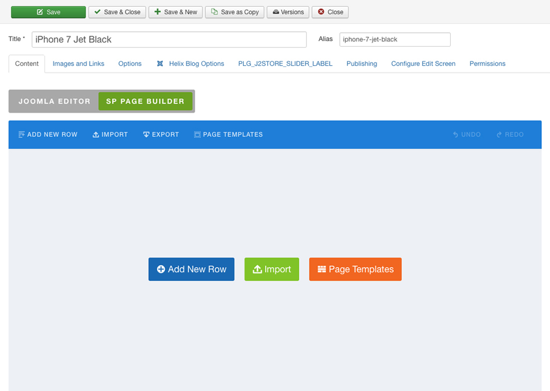
Task: Open the PLG_J2STORE_SLIDER_LABEL tab
Action: pos(285,64)
